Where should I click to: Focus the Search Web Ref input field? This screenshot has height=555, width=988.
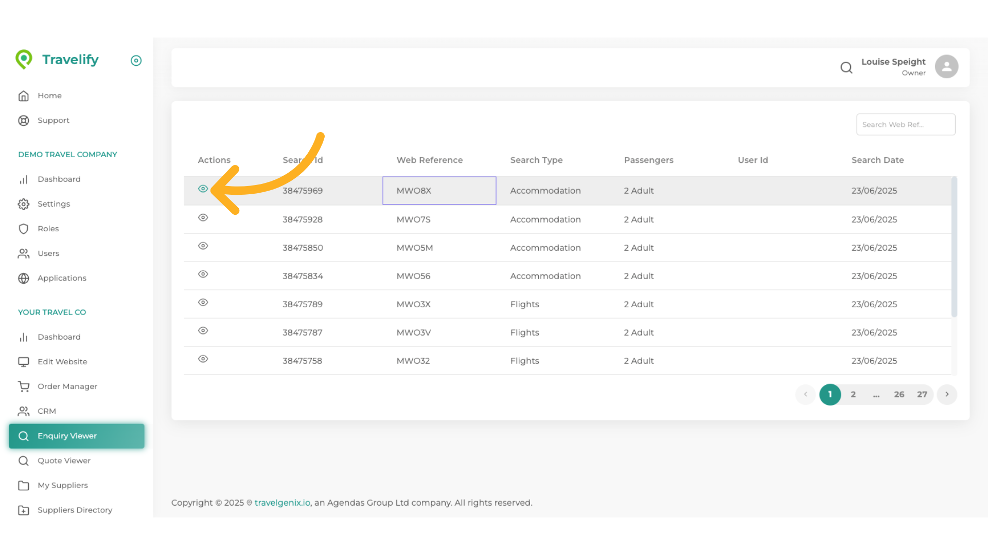coord(905,125)
